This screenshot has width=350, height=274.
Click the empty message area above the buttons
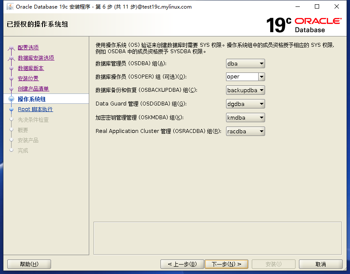point(217,238)
